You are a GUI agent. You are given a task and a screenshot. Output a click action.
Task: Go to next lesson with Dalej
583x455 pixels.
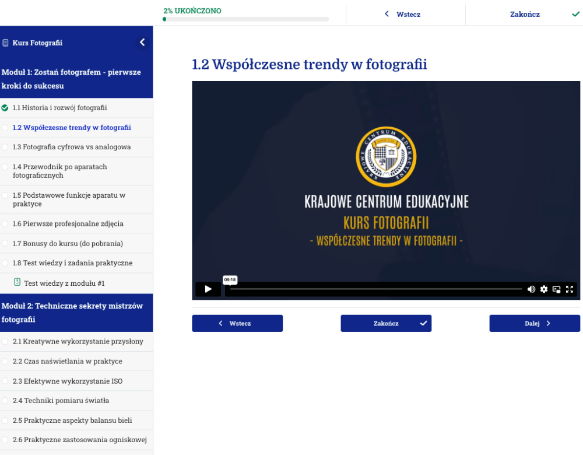point(535,323)
